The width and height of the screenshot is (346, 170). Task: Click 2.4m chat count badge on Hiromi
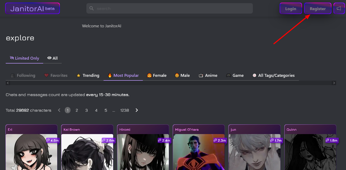[x=164, y=140]
